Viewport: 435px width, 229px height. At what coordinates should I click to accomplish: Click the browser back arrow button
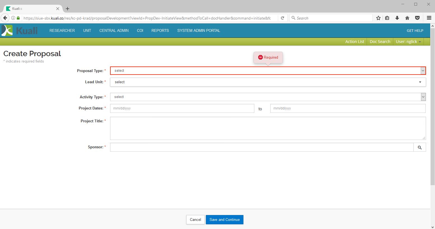coord(5,18)
